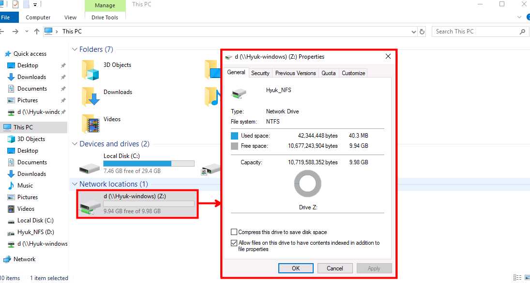530x283 pixels.
Task: Collapse the Folders (7) group
Action: point(75,49)
